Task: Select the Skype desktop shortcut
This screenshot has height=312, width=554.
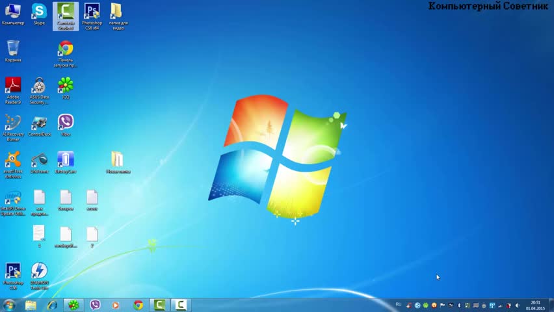Action: [x=39, y=15]
